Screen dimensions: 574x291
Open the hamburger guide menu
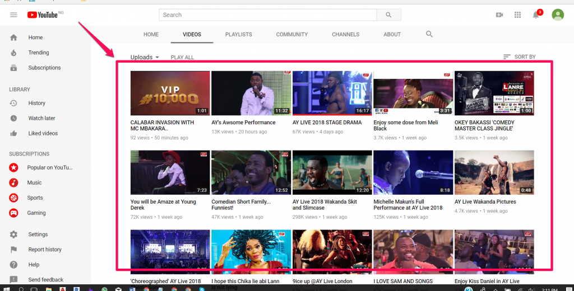point(13,15)
